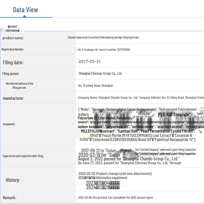Select the Cedarwood Wood Oil ingredient line

pyautogui.click(x=137, y=139)
